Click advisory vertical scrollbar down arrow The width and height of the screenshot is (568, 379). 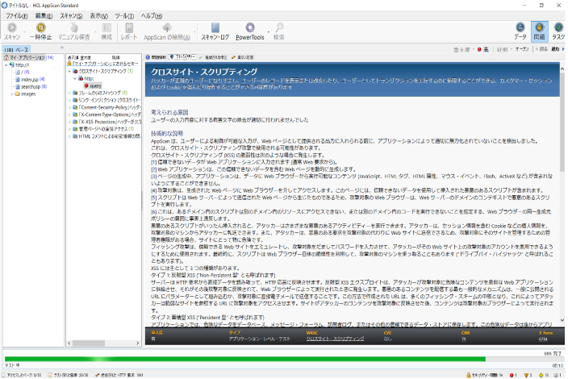click(x=562, y=321)
